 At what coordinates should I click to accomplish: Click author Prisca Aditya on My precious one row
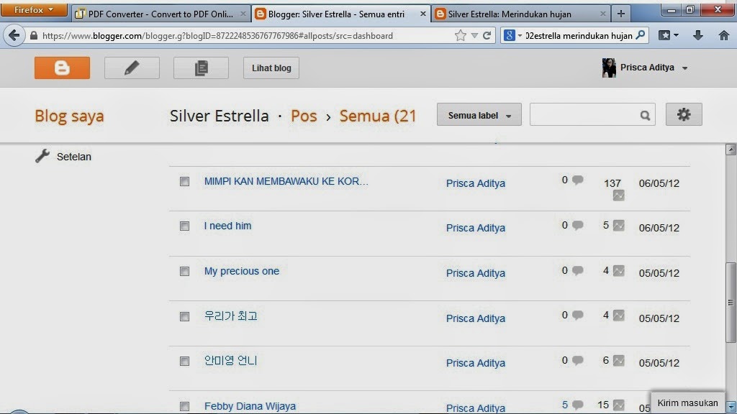point(476,272)
